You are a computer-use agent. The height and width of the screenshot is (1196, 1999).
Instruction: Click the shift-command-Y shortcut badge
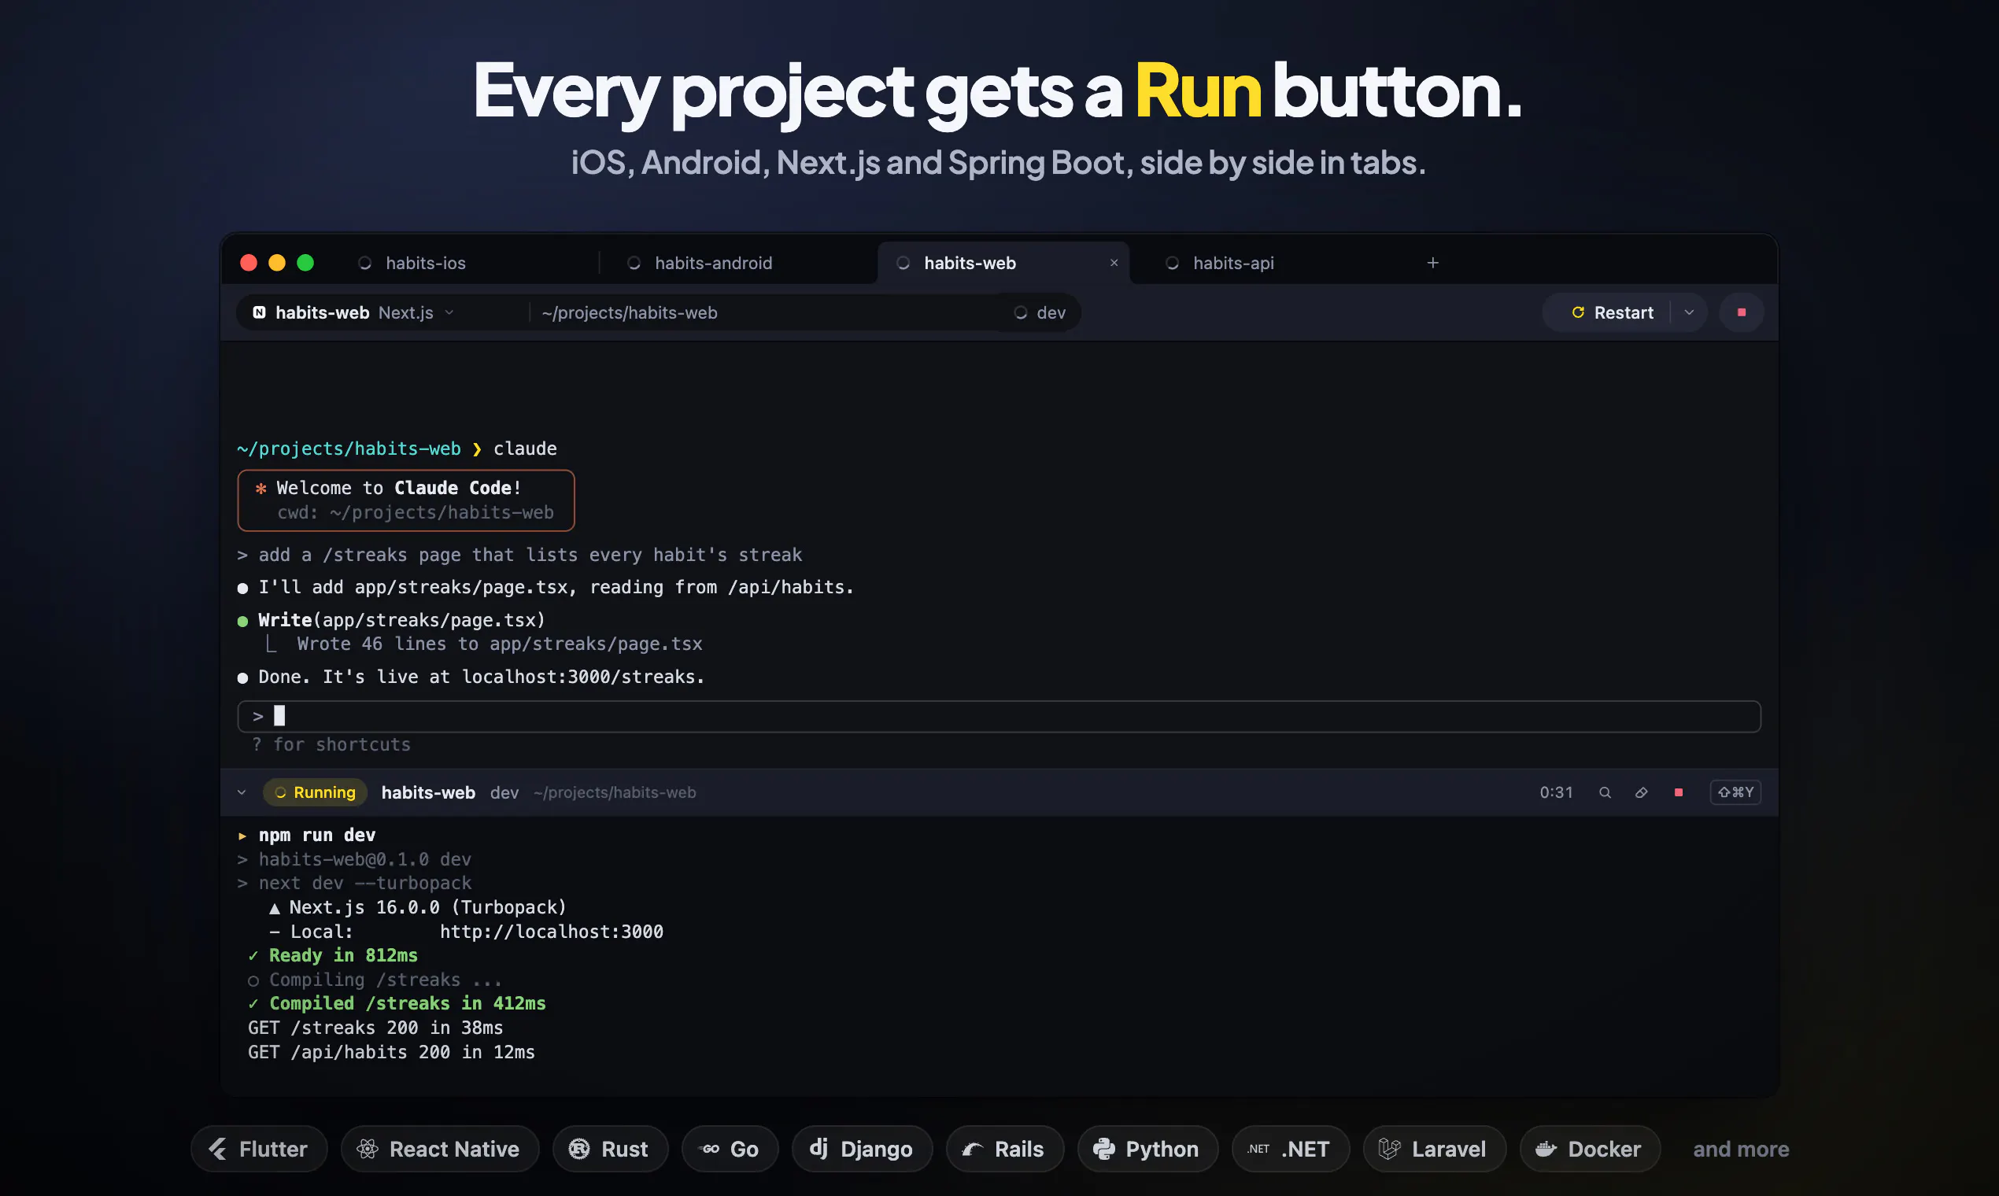pos(1735,792)
